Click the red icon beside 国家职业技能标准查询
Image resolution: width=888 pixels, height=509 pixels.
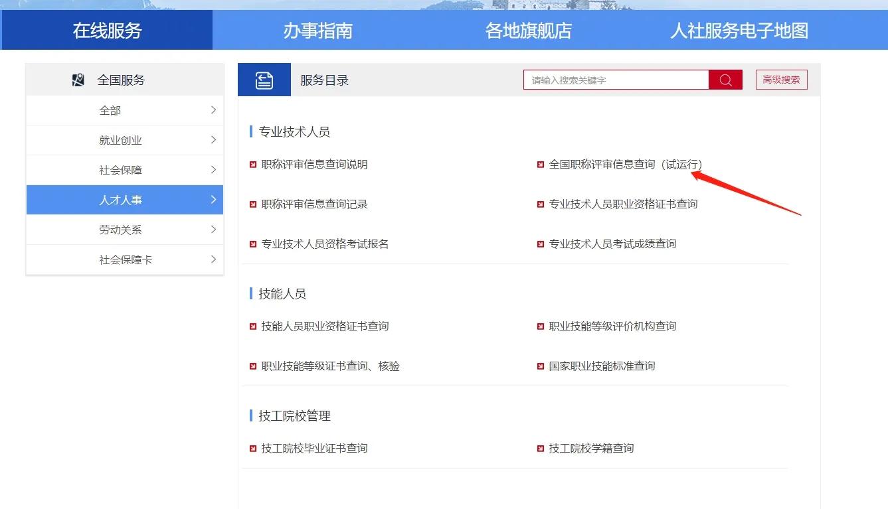(540, 366)
